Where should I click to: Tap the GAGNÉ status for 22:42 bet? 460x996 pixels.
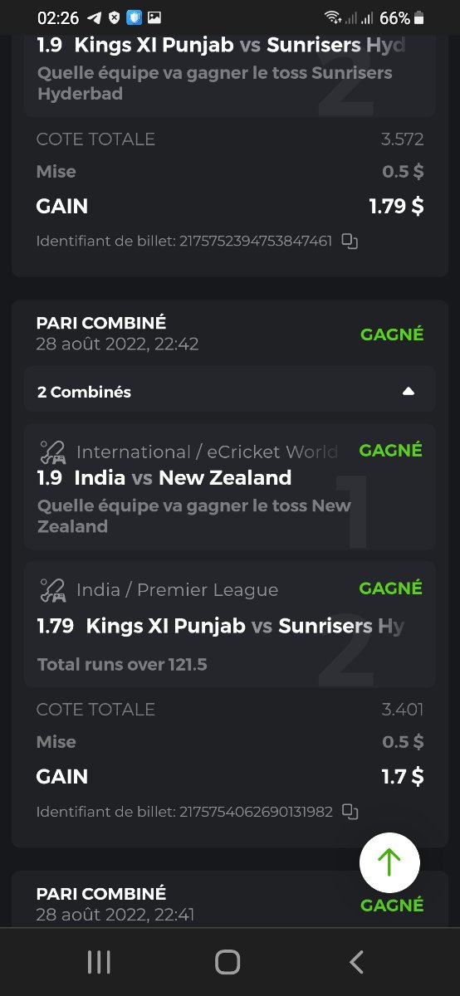pyautogui.click(x=392, y=334)
